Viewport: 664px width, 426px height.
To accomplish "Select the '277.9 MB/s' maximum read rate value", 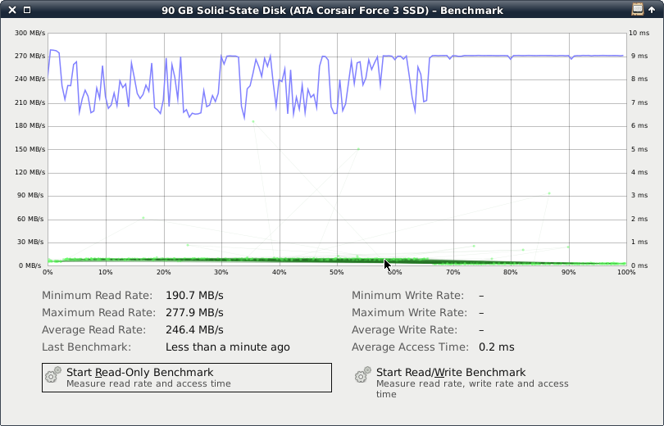I will (x=194, y=313).
